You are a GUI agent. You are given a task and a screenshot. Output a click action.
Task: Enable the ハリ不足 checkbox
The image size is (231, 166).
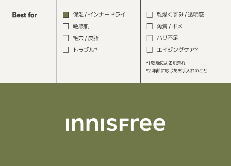(150, 38)
